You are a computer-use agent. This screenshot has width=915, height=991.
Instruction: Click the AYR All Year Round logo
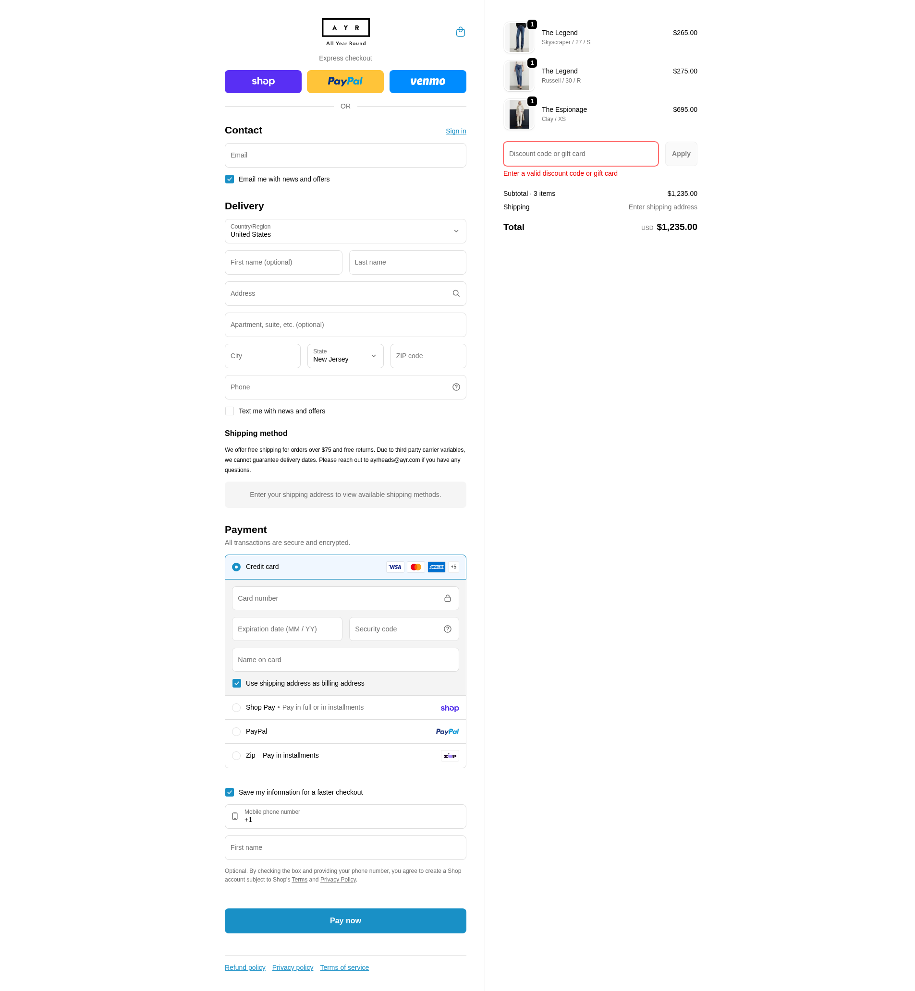(346, 32)
